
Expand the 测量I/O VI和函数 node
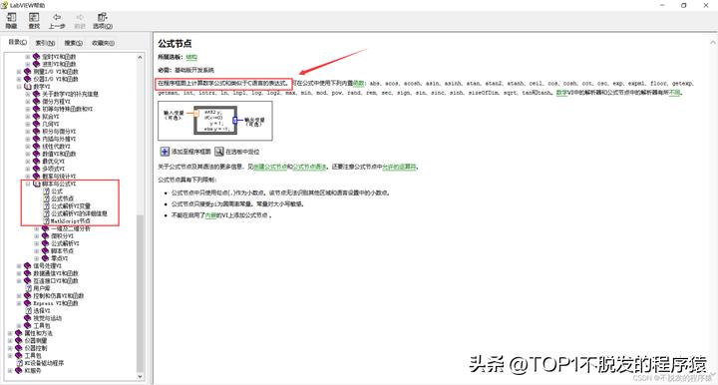[x=19, y=72]
